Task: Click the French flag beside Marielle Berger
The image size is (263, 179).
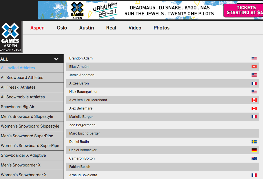Action: [x=254, y=117]
